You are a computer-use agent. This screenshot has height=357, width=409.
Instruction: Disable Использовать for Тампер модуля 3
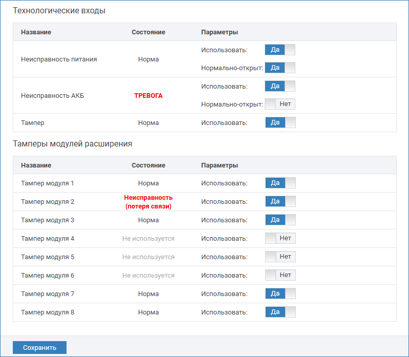[281, 220]
